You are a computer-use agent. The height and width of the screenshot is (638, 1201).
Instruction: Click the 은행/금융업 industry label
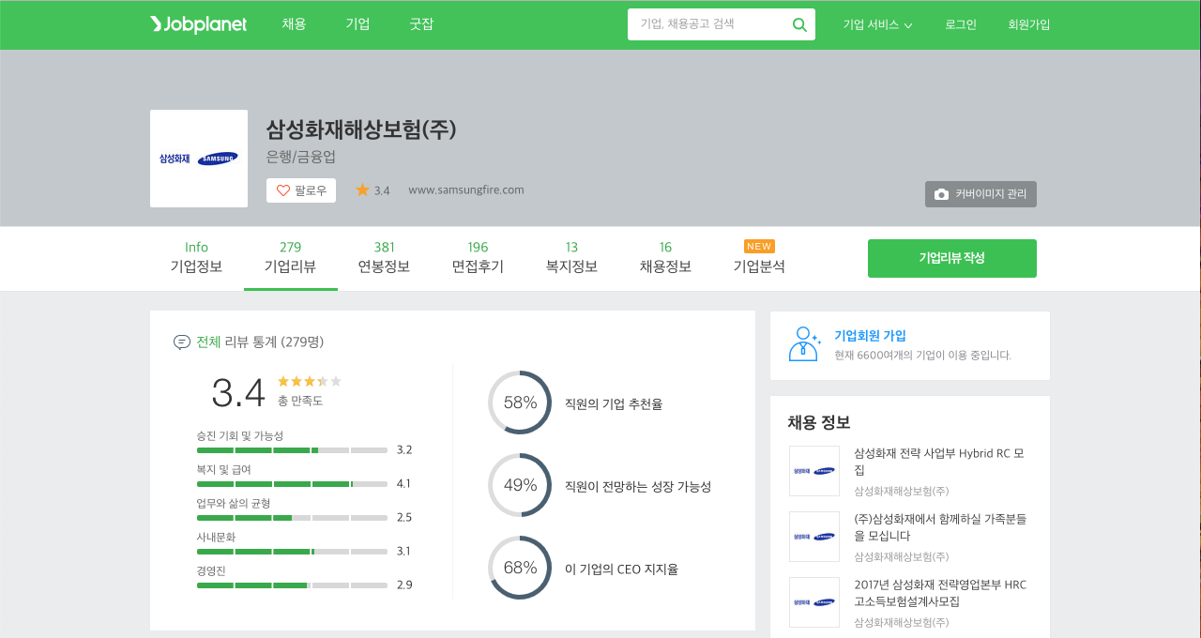click(301, 157)
